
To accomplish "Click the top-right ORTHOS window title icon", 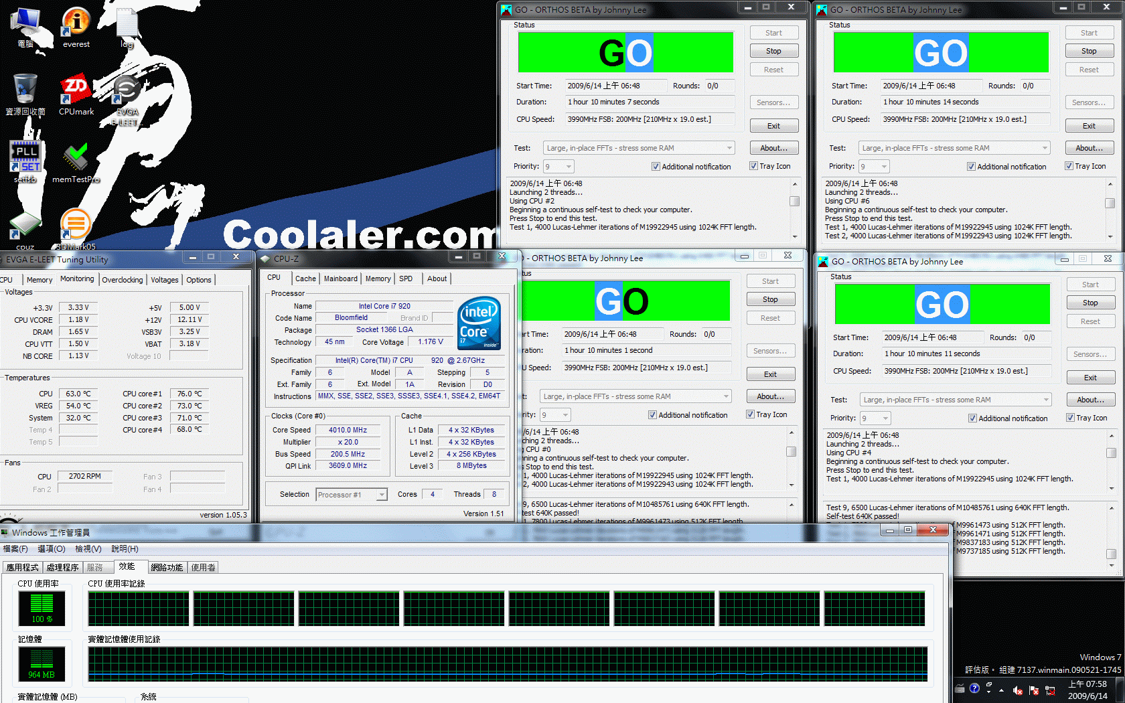I will tap(822, 9).
